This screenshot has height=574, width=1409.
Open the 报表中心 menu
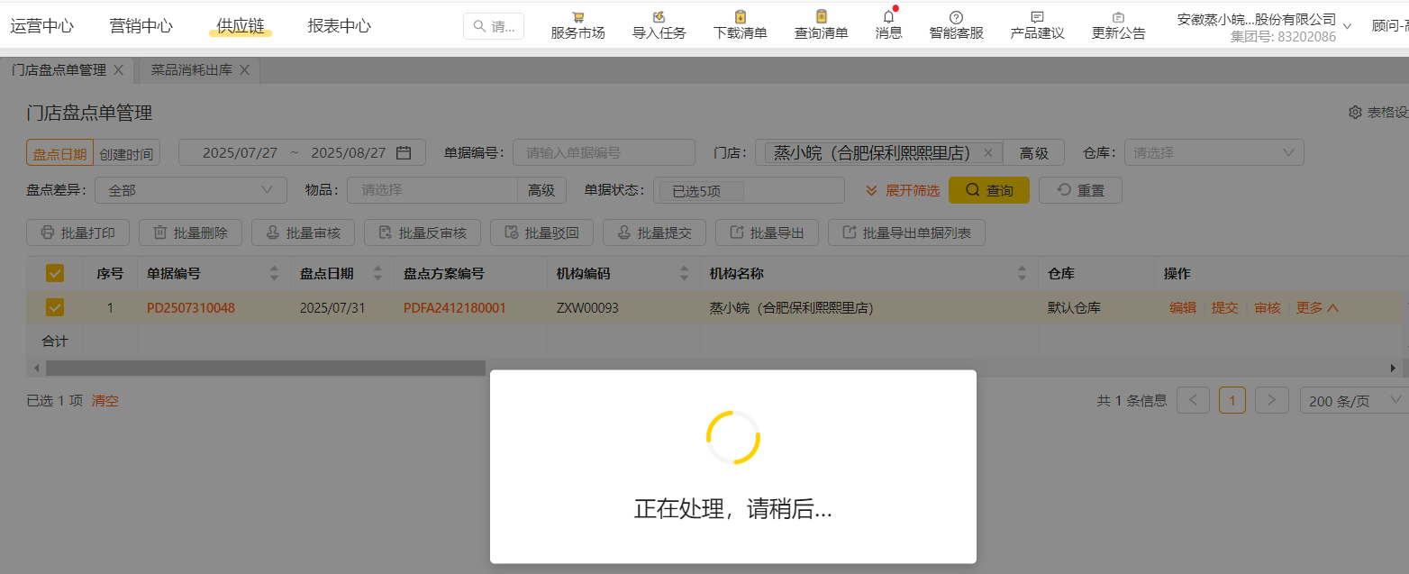[x=339, y=26]
